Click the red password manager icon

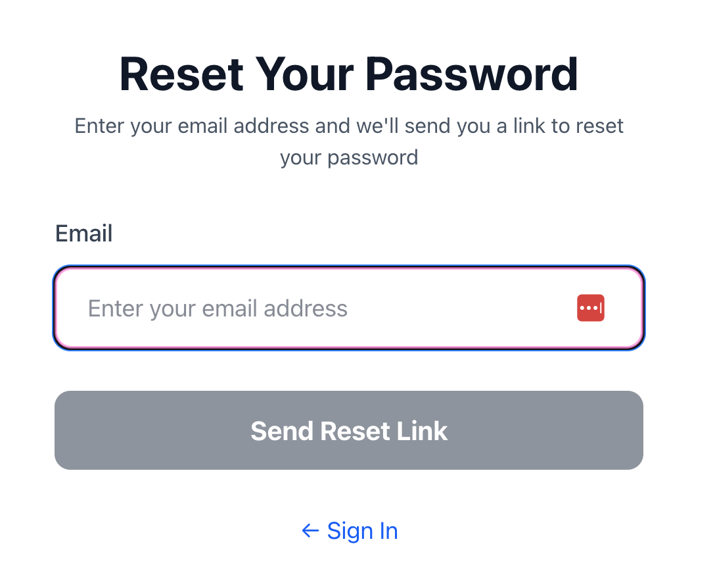click(x=590, y=309)
